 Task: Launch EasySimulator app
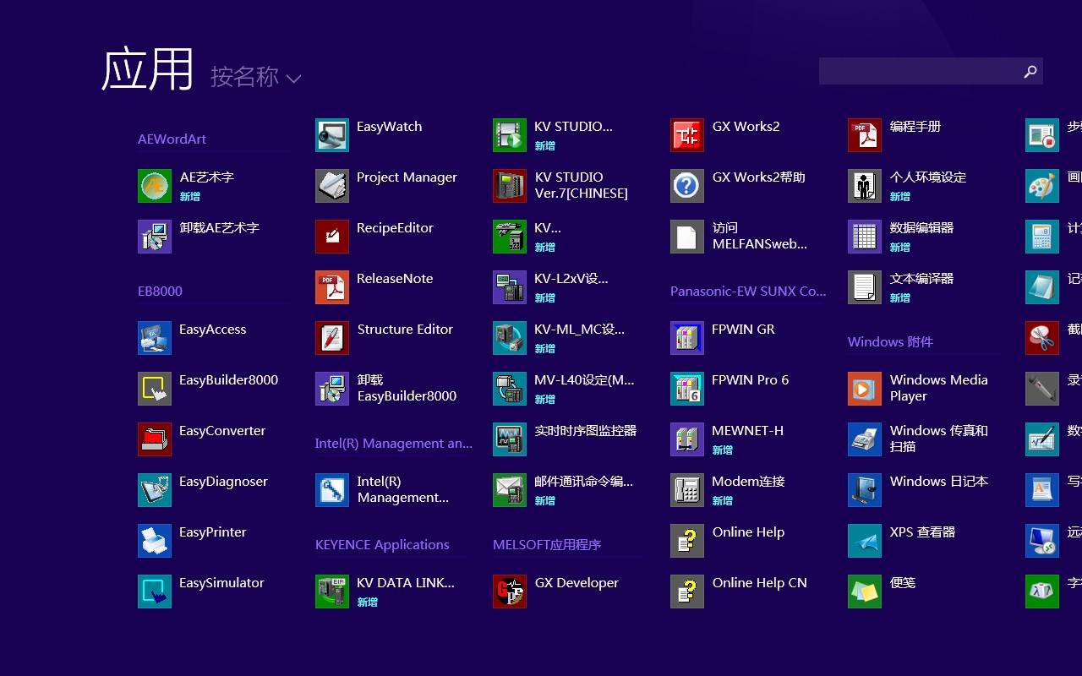click(155, 591)
